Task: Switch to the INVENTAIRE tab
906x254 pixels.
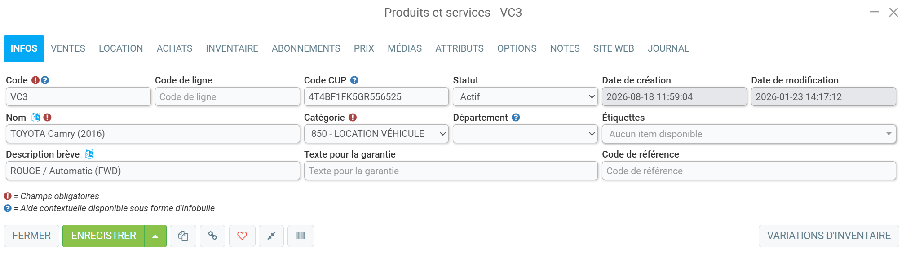Action: [x=232, y=48]
